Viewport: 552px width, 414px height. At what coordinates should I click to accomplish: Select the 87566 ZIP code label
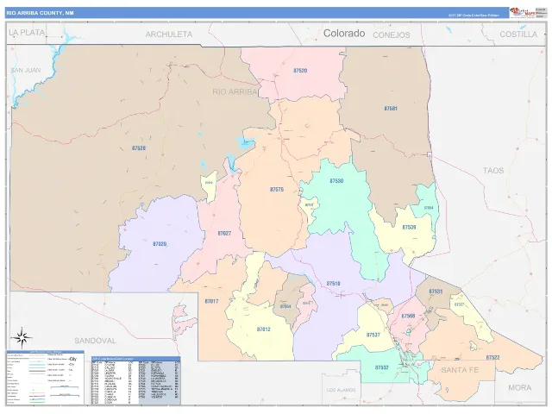point(408,317)
